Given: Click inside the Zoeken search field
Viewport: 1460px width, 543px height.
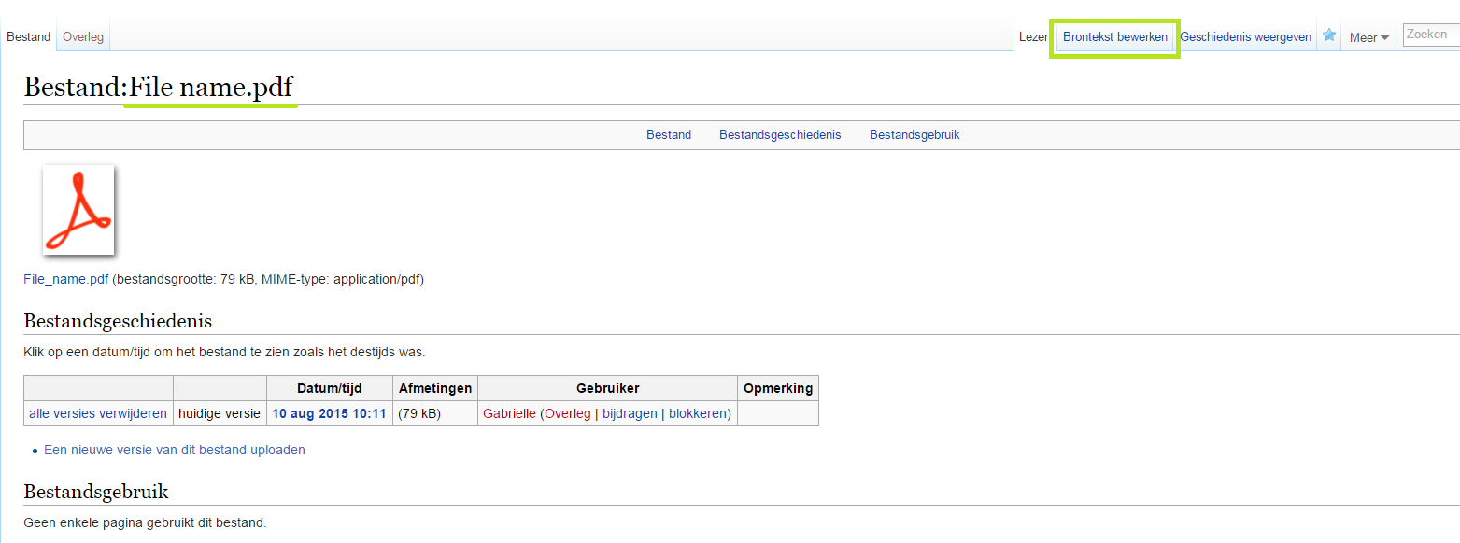Looking at the screenshot, I should (x=1429, y=34).
